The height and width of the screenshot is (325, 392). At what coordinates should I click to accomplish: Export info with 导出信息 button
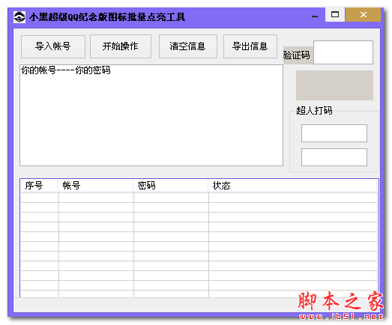coord(250,46)
